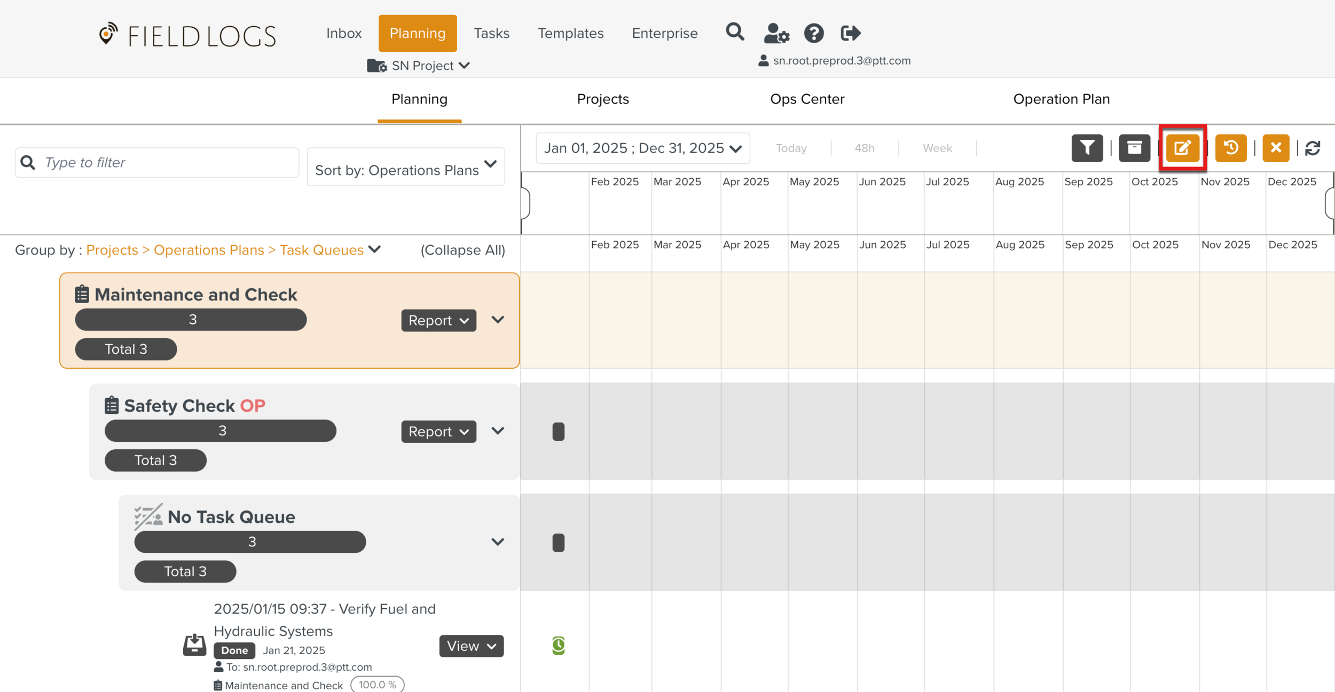Image resolution: width=1335 pixels, height=692 pixels.
Task: Switch to the Planning sub-tab
Action: coord(419,99)
